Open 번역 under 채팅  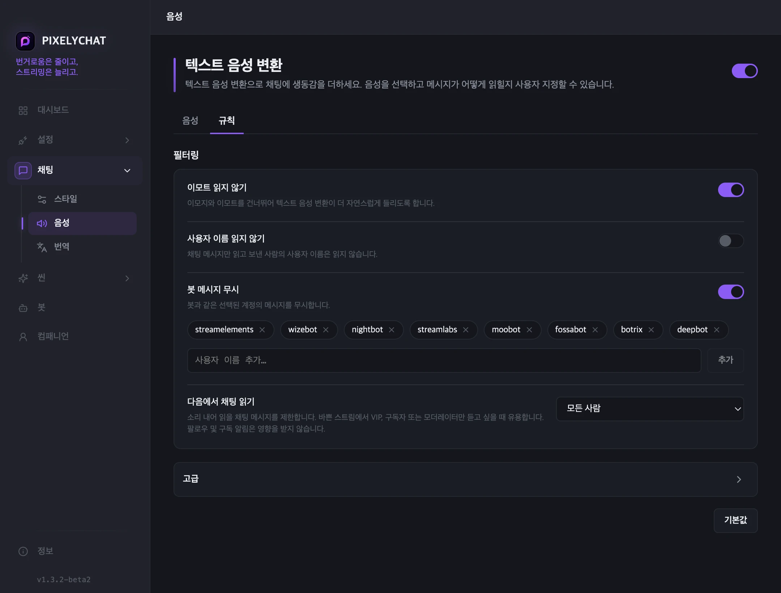[82, 247]
